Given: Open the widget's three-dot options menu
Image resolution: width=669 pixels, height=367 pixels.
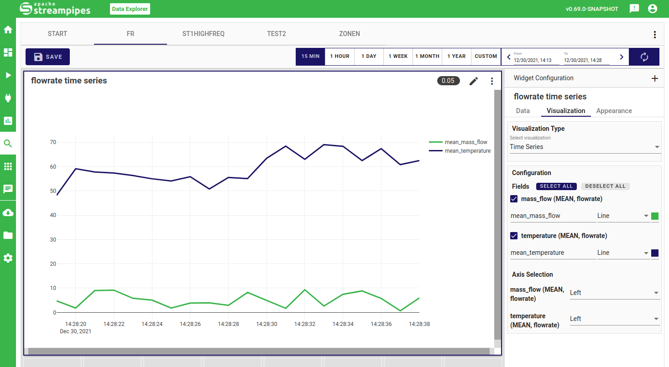Looking at the screenshot, I should 491,81.
